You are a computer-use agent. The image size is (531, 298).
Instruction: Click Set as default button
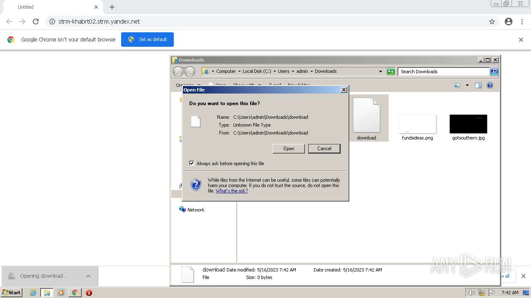pos(147,39)
